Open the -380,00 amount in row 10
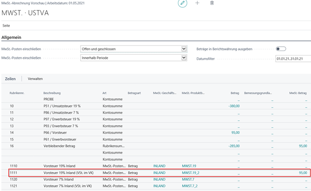 (234, 106)
